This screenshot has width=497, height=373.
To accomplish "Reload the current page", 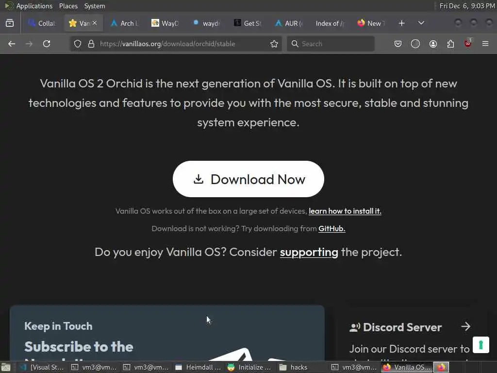I will pyautogui.click(x=47, y=44).
